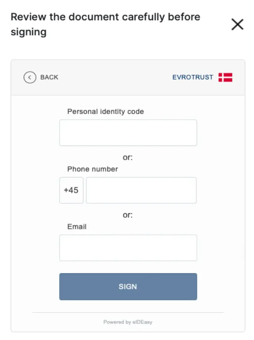Focus the Phone number input field

(x=141, y=190)
